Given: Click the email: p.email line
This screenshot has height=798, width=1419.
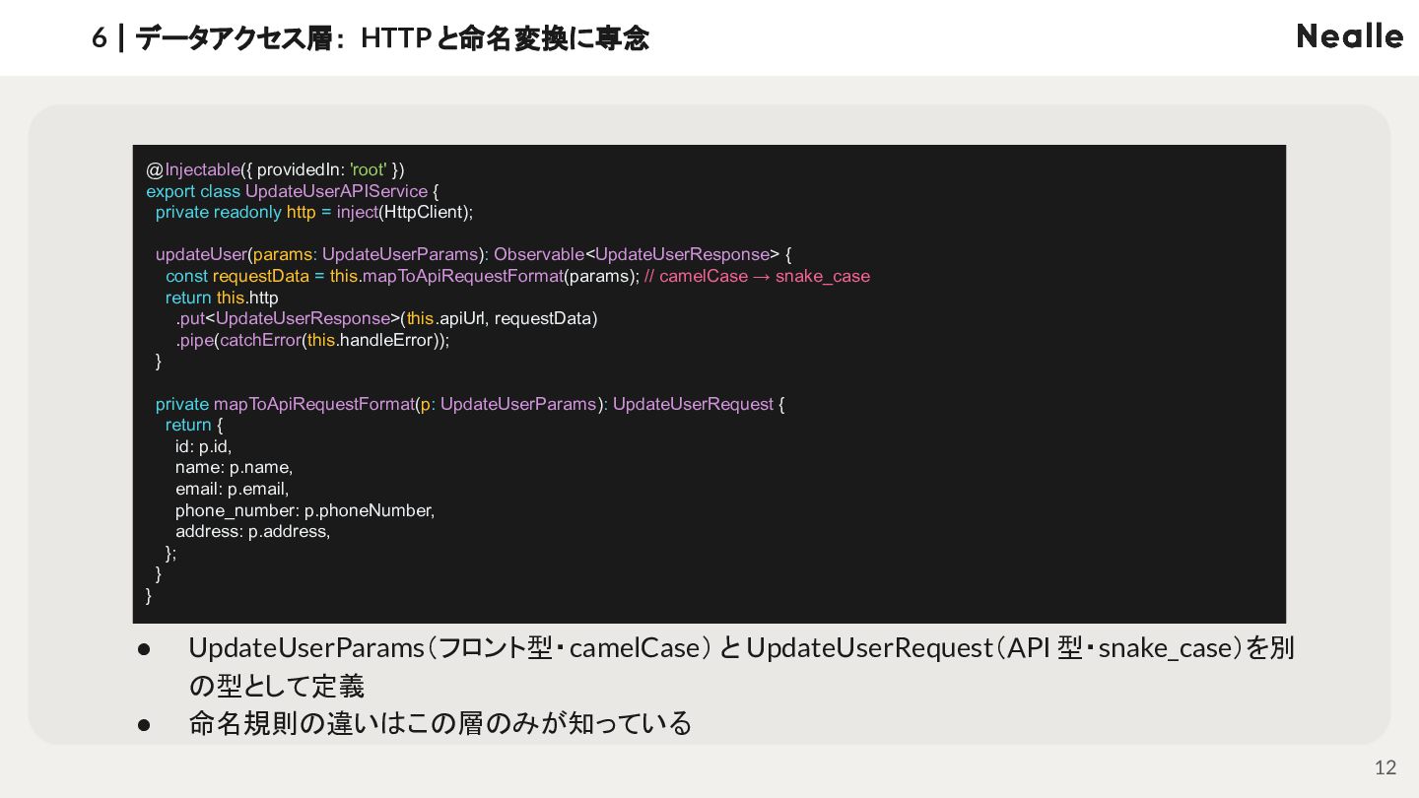Looking at the screenshot, I should pos(232,489).
